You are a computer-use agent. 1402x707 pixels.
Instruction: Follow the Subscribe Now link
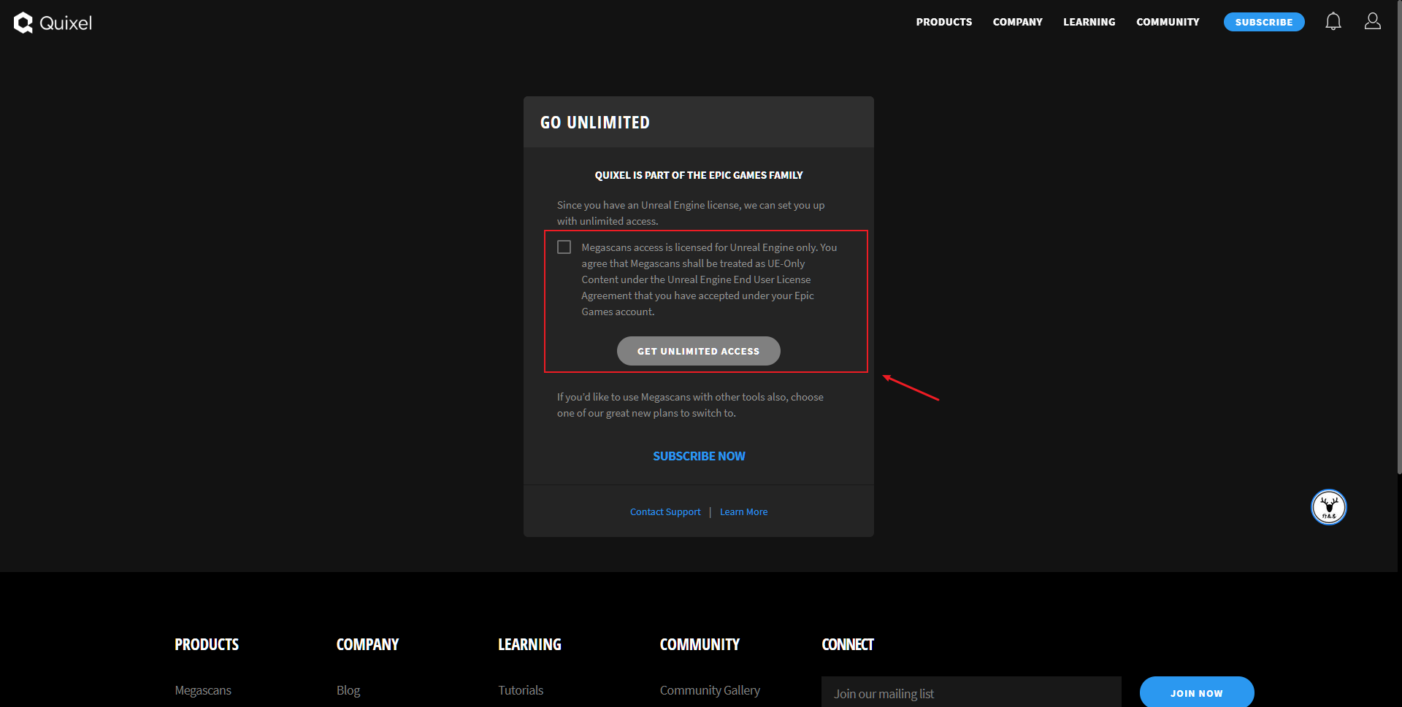point(699,456)
